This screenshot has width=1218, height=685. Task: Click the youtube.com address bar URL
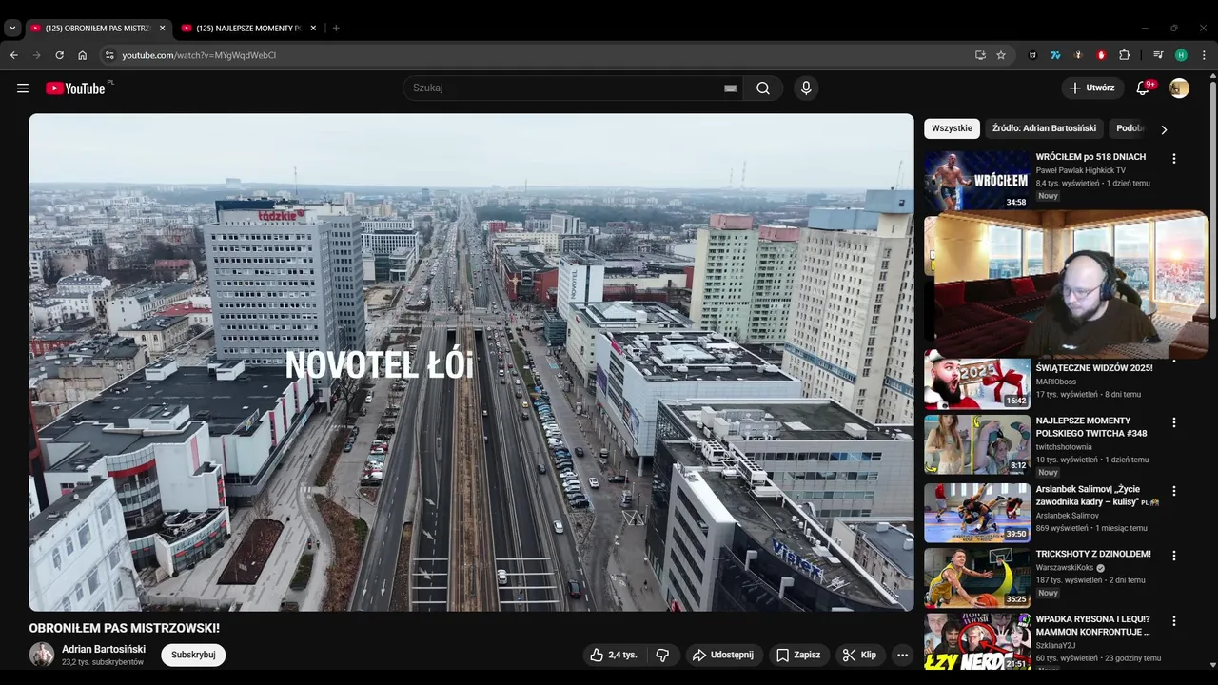click(199, 55)
